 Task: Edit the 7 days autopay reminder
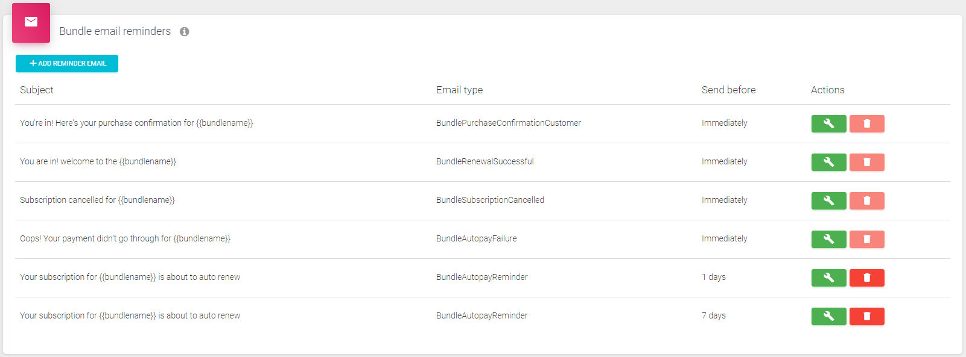(x=828, y=316)
